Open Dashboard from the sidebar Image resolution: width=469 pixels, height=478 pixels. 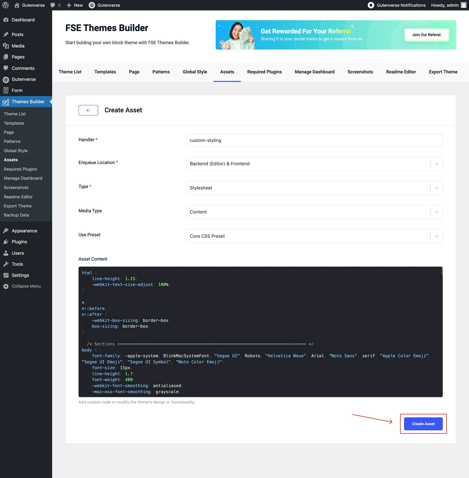pos(23,20)
